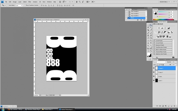
Task: Open the Auto-Select Layer dropdown
Action: (19, 5)
